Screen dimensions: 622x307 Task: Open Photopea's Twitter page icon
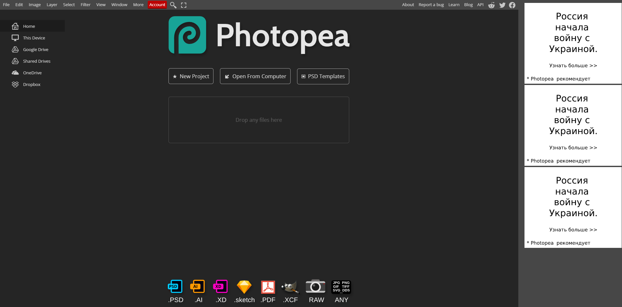(x=502, y=5)
